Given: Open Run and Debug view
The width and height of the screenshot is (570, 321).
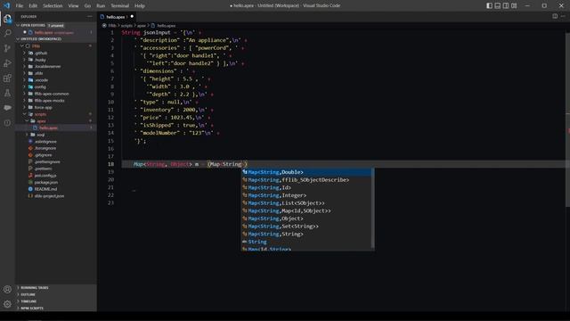Looking at the screenshot, I should (7, 63).
